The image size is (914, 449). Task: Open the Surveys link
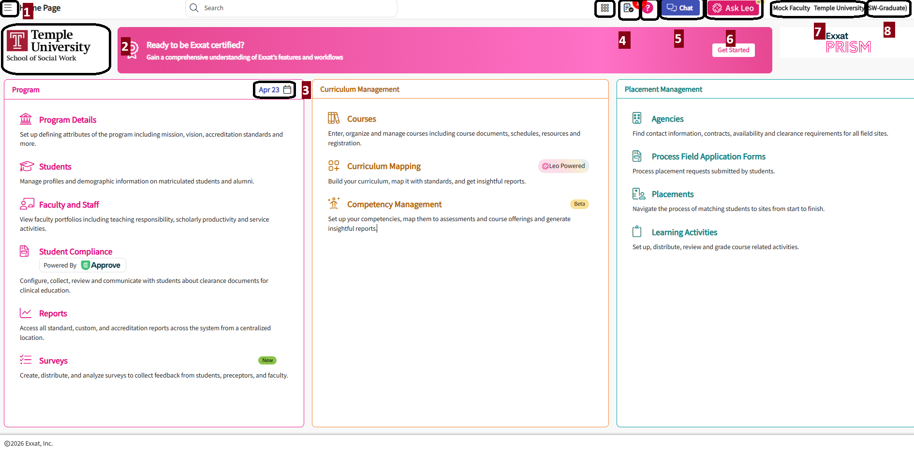[53, 361]
